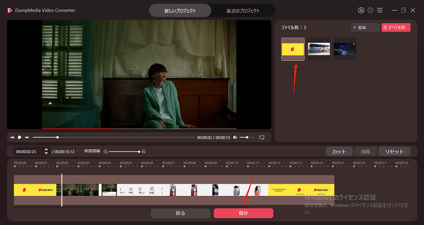Select the second file thumbnail with train

319,49
